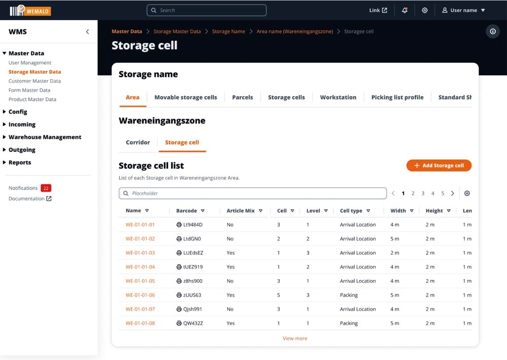Open storage cell WE-01-01-08
507x360 pixels.
click(140, 323)
